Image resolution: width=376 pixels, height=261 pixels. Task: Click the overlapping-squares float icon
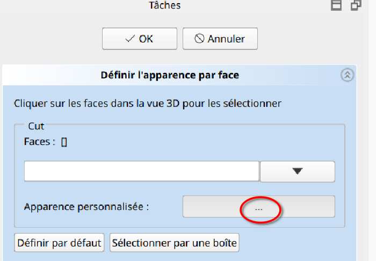(356, 5)
